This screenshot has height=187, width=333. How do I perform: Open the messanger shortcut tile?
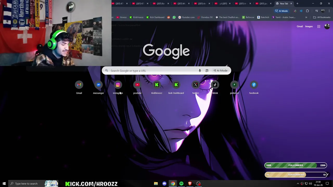point(98,88)
